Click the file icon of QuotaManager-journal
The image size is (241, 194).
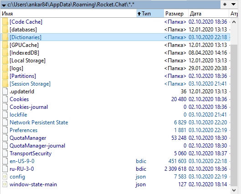[x=5, y=146]
